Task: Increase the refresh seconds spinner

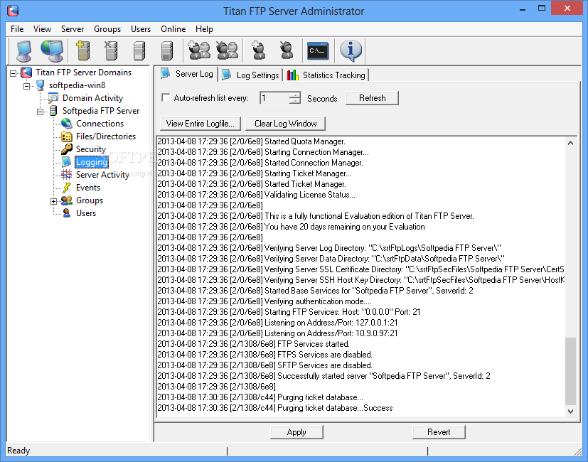Action: pyautogui.click(x=295, y=95)
